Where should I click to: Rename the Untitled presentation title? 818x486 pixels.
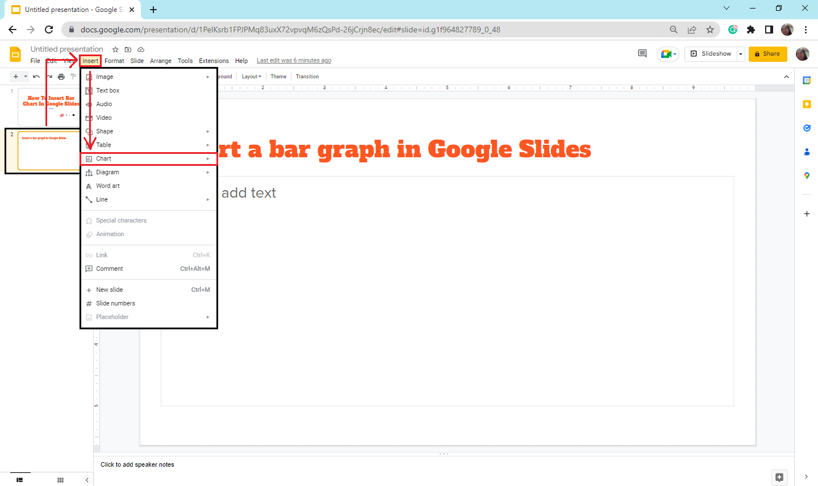click(x=67, y=49)
